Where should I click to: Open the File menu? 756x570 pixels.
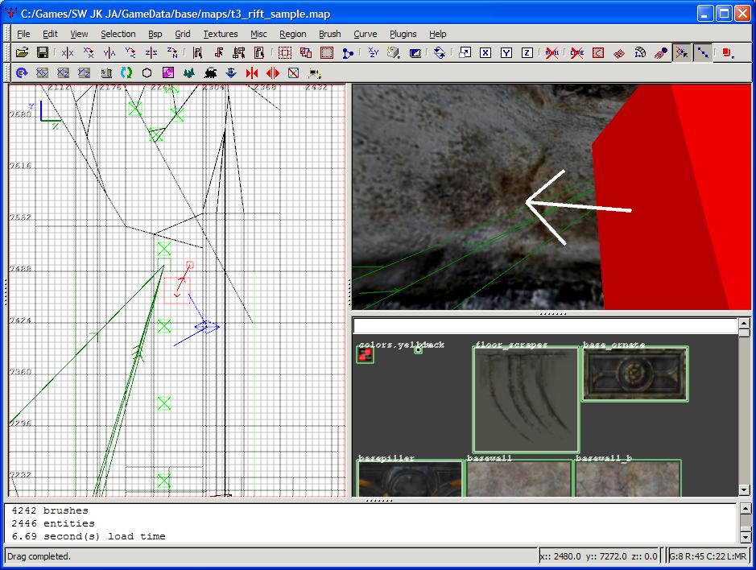coord(23,34)
